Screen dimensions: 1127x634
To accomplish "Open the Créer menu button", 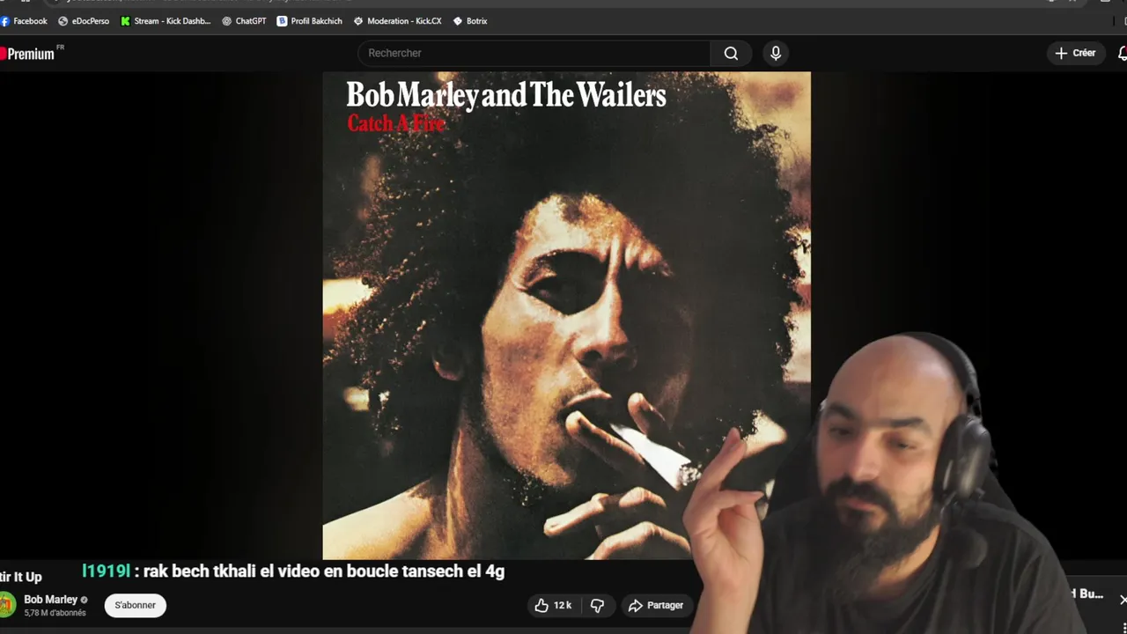I will pyautogui.click(x=1075, y=53).
